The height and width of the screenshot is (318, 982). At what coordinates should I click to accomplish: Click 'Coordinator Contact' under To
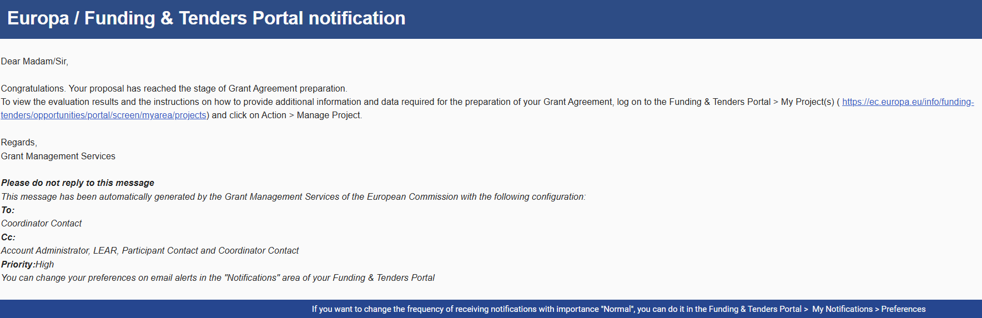tap(41, 224)
